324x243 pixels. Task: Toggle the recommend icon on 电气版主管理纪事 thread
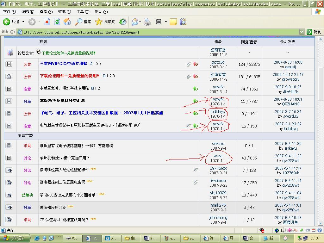pos(196,126)
